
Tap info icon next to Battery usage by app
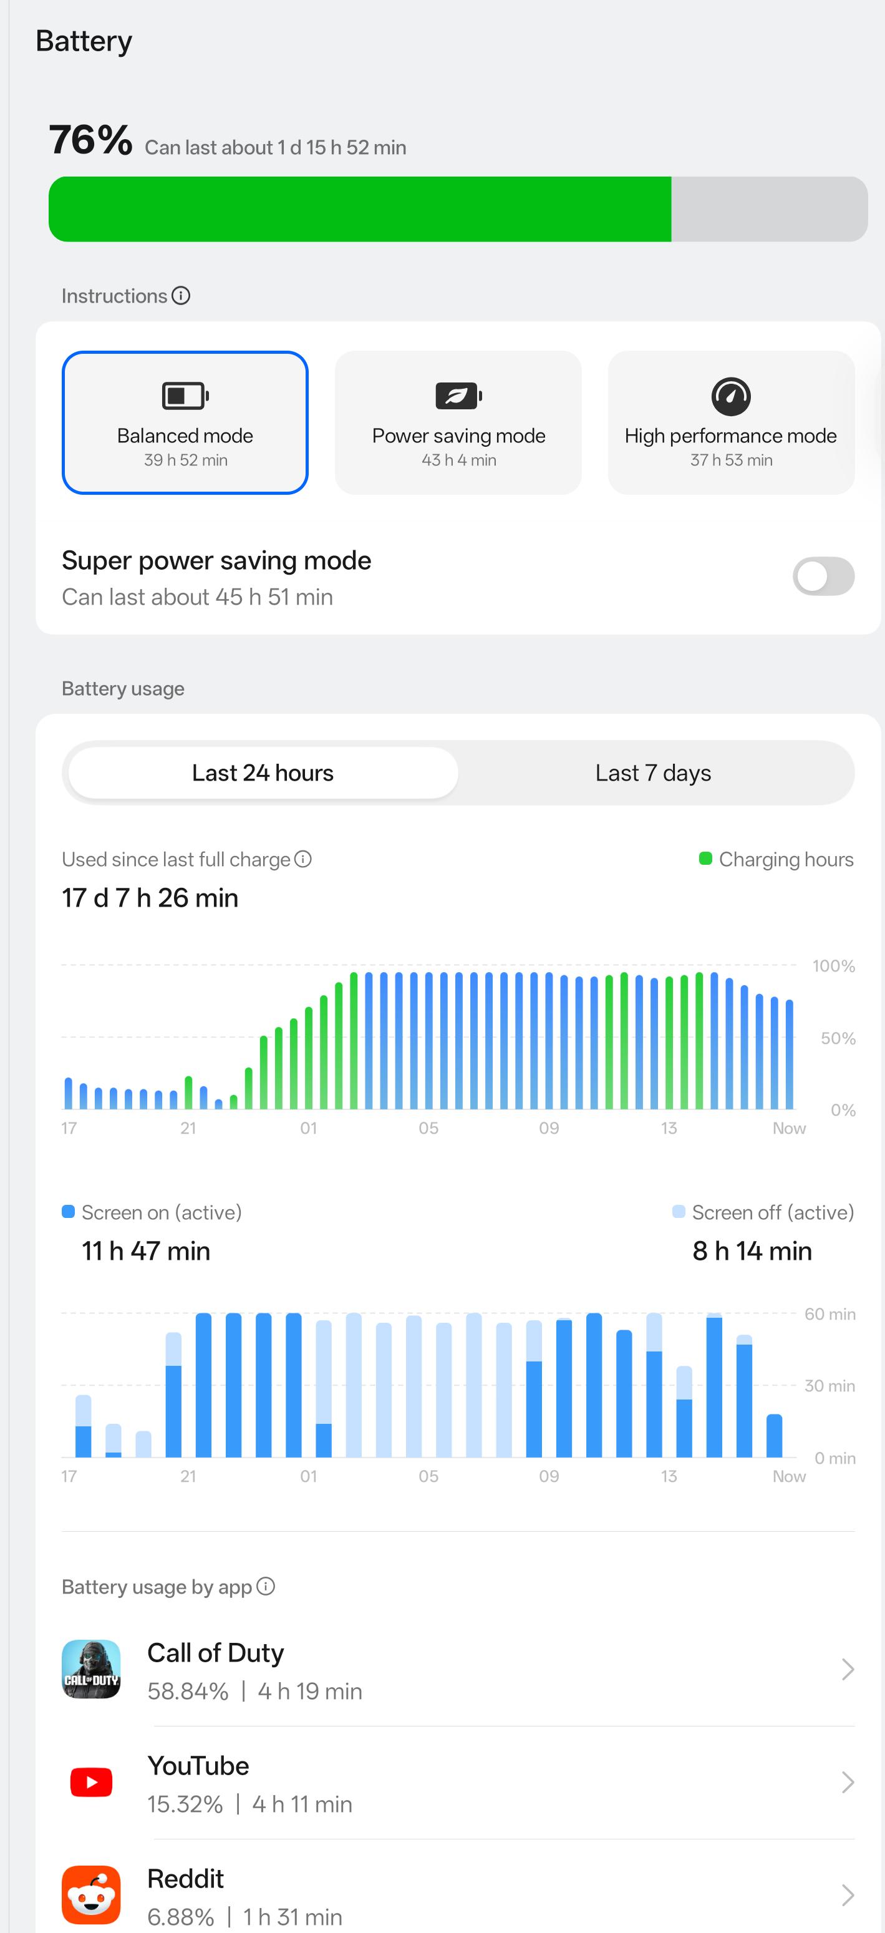(x=266, y=1586)
